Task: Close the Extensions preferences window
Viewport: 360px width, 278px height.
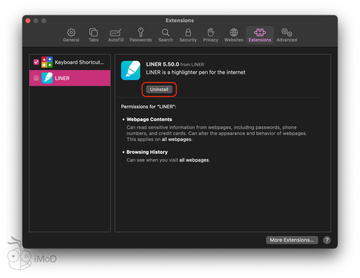Action: (x=28, y=21)
